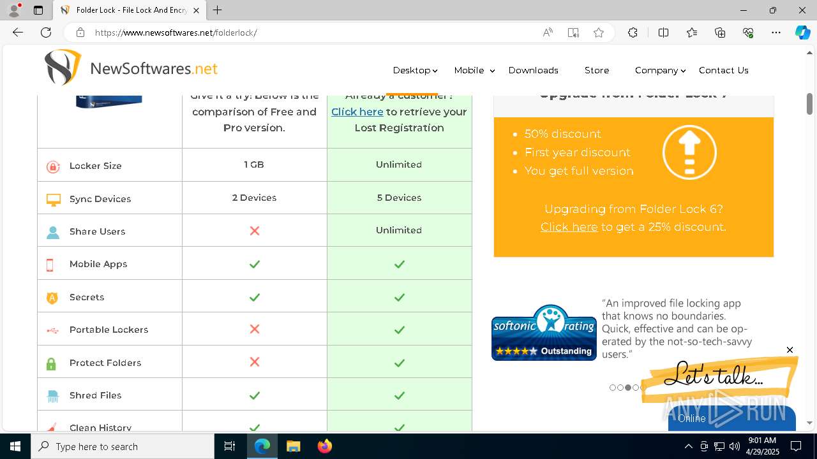Open the Let's talk chat banner
Screen dimensions: 817x459
point(719,378)
